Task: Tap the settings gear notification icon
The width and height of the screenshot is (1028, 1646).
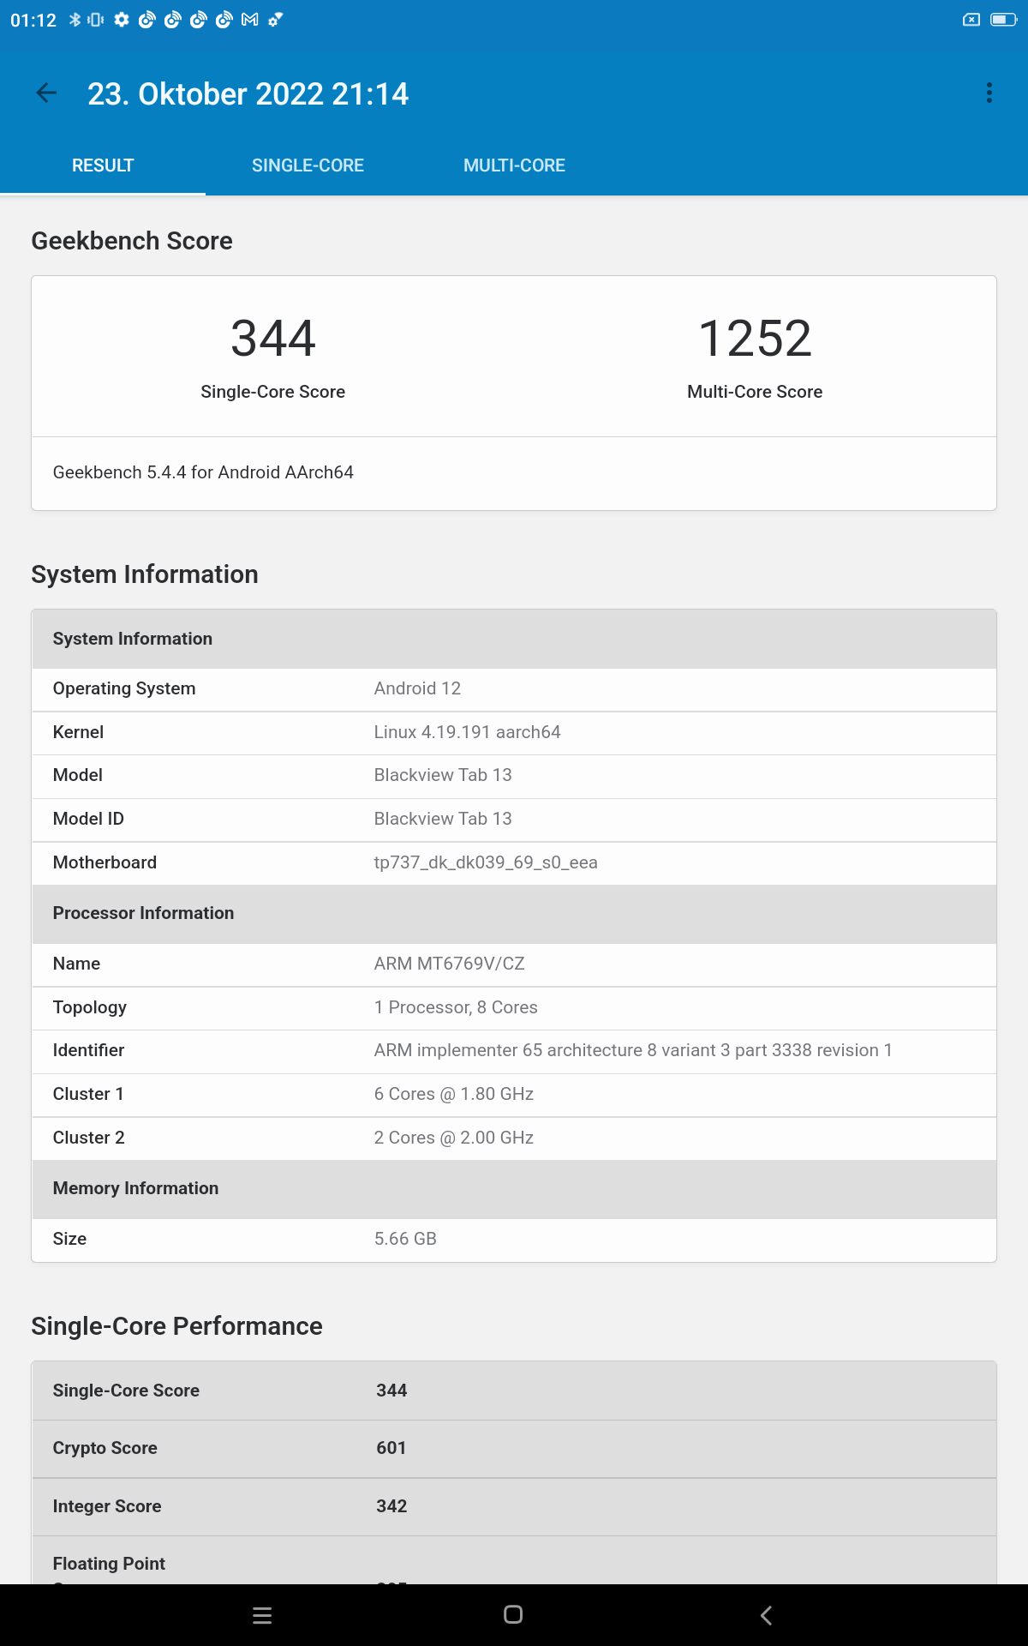Action: click(x=122, y=19)
